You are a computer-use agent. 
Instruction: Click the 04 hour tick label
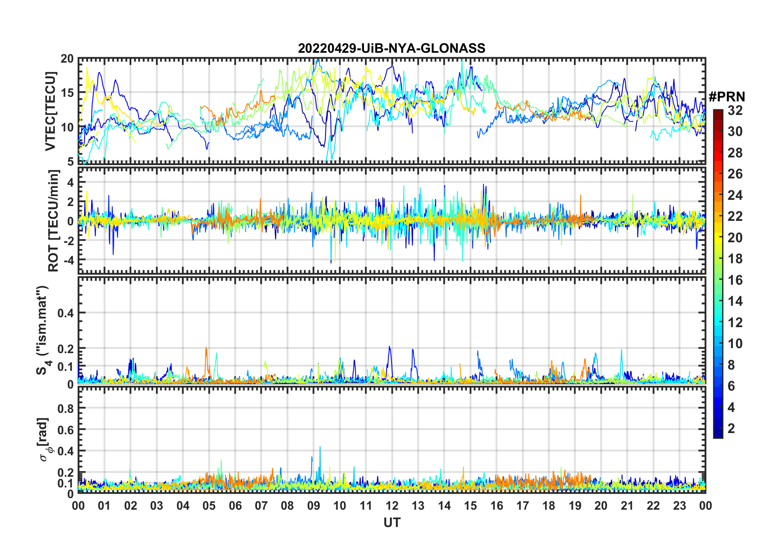point(183,506)
